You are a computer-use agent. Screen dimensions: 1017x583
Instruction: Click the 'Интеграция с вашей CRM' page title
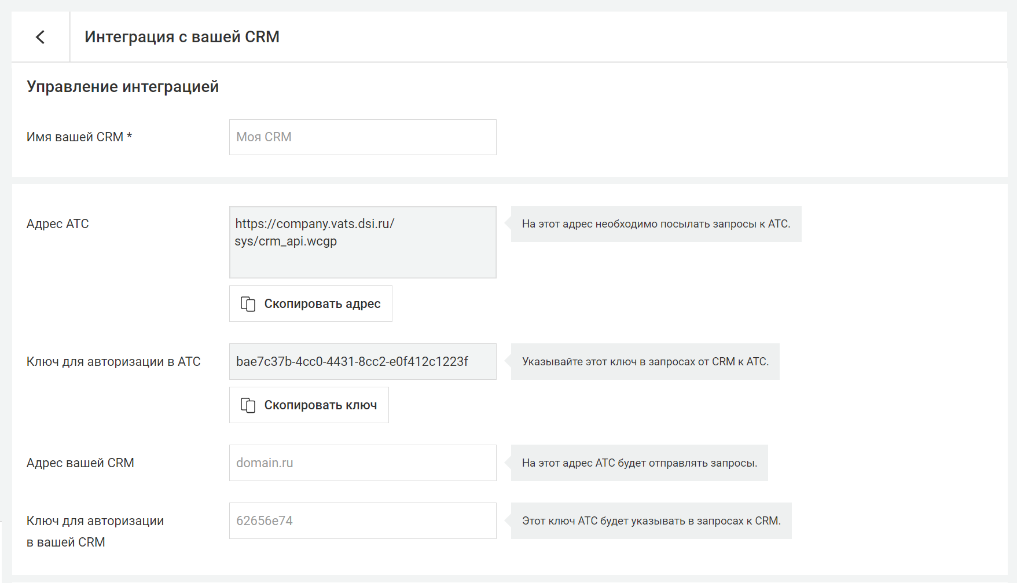(182, 37)
